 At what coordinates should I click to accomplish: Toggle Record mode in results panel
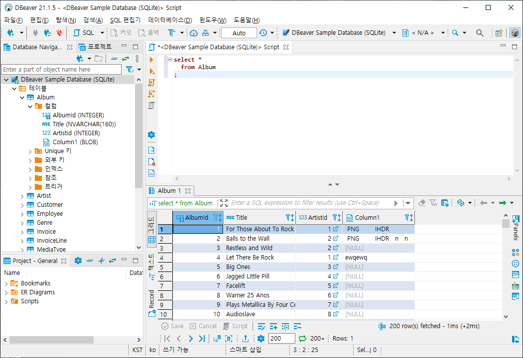click(152, 303)
